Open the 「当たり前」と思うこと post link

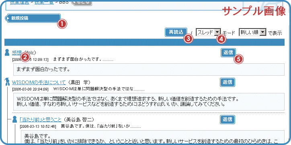pyautogui.click(x=41, y=119)
